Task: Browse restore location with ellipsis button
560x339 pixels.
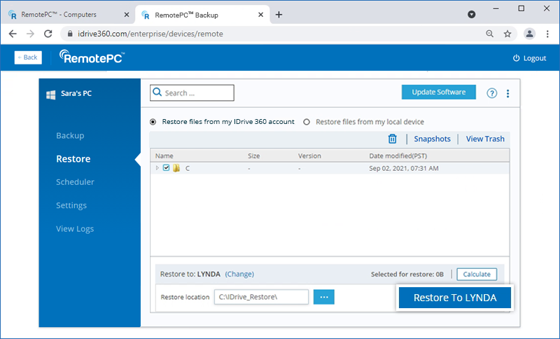Action: pos(323,297)
